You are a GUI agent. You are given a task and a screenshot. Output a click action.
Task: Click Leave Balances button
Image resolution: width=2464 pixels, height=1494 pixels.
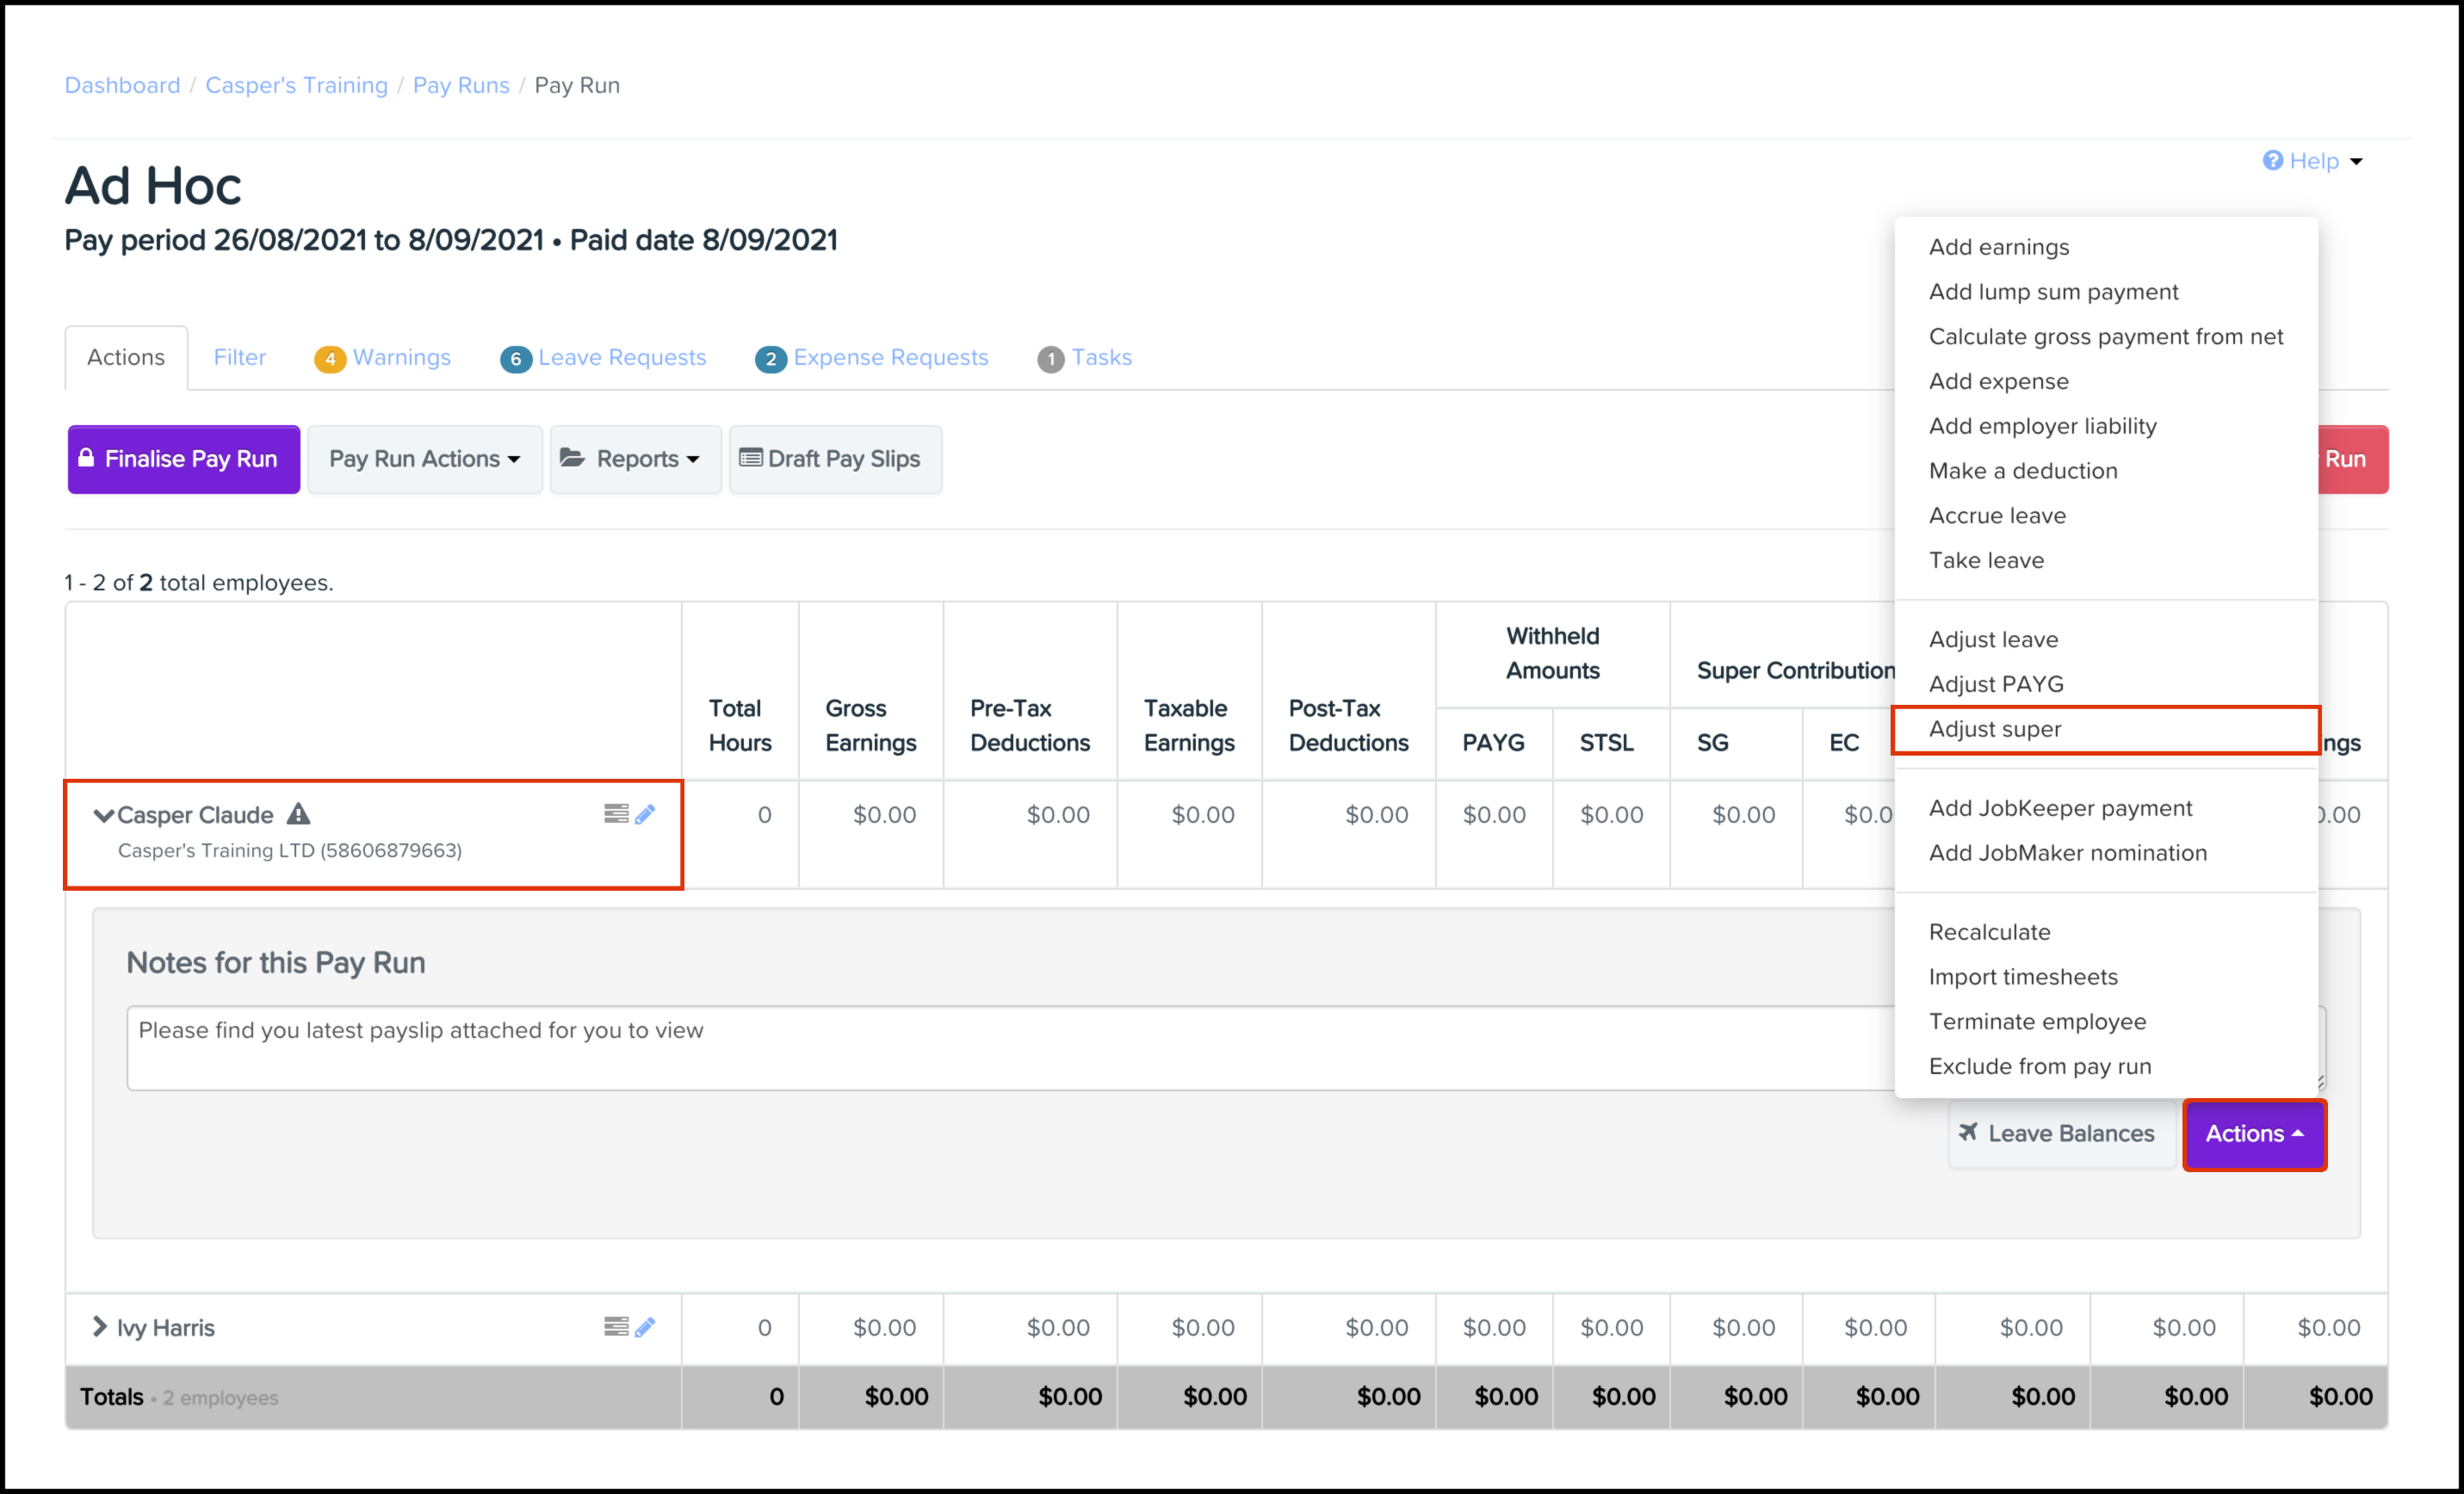point(2061,1134)
